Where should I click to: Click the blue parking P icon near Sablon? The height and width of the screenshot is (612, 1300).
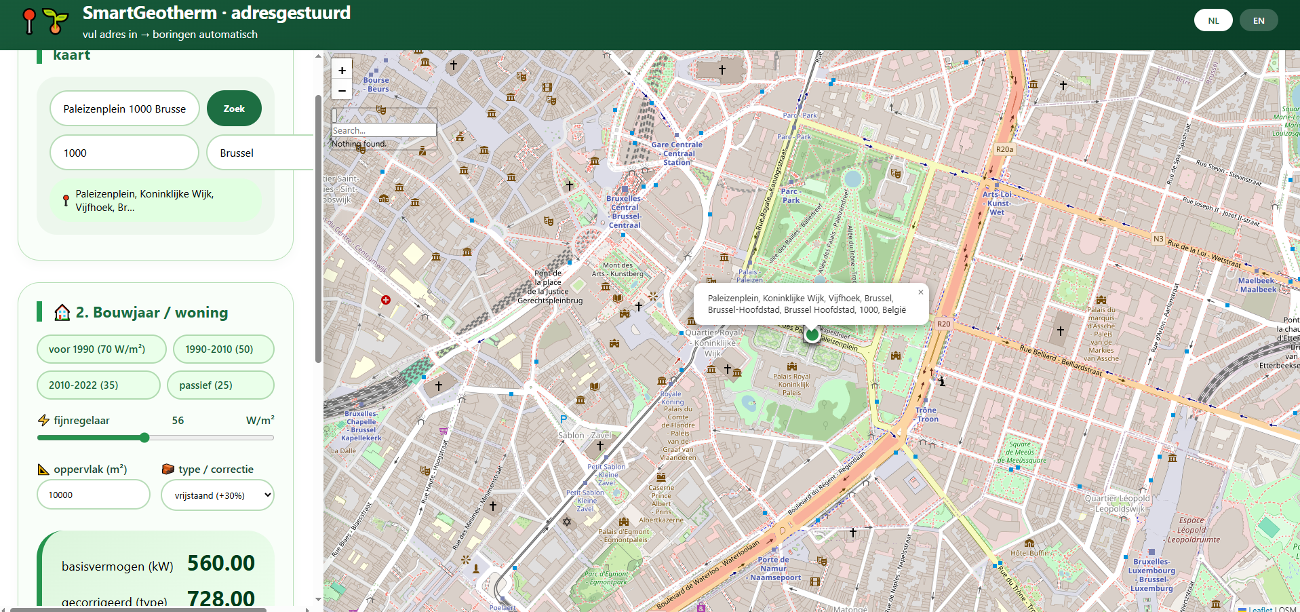click(x=564, y=419)
